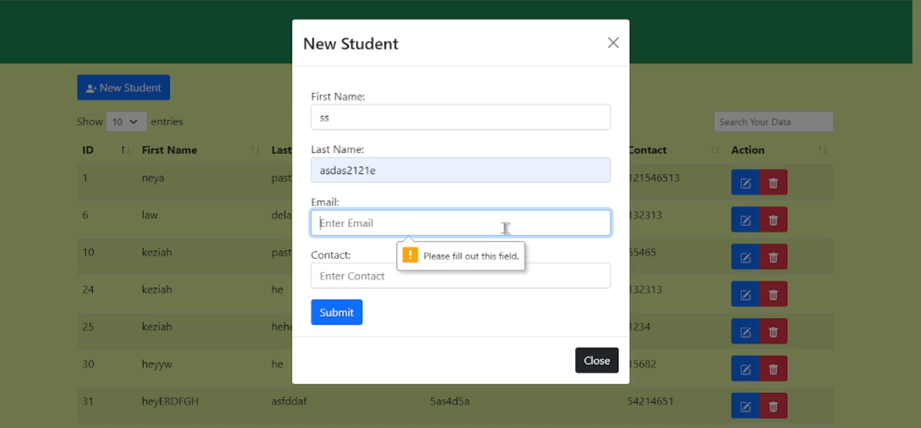
Task: Close the New Student dialog with X
Action: pos(613,43)
